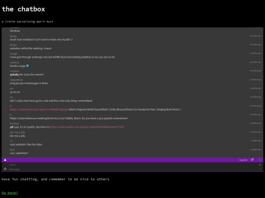Click the options icon beside the popout icon
This screenshot has height=198, width=265.
260,160
